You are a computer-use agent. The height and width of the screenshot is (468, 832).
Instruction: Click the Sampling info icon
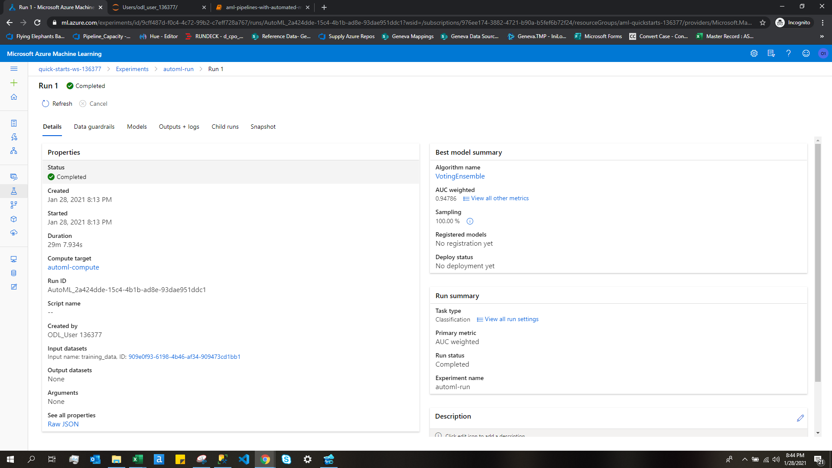(x=470, y=221)
